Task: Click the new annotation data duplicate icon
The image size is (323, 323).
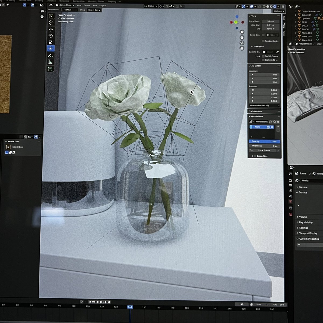Action: tap(274, 122)
